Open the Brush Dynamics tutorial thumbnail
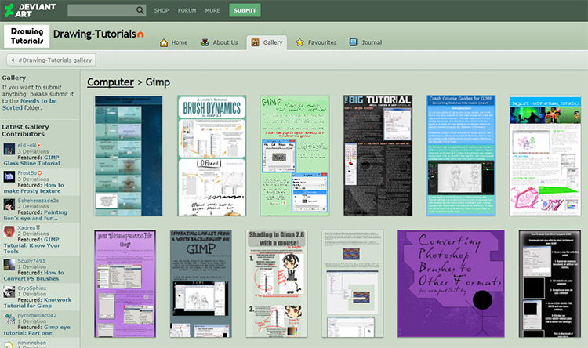Viewport: 588px width, 348px height. click(212, 156)
